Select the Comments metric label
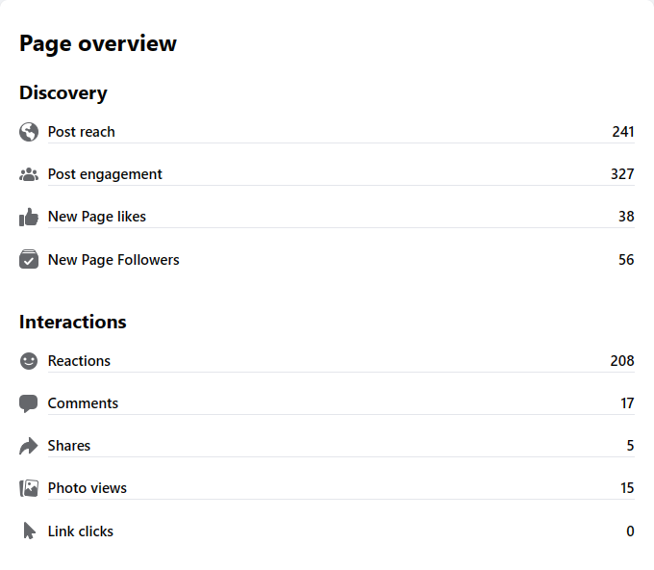The width and height of the screenshot is (654, 570). (x=83, y=403)
